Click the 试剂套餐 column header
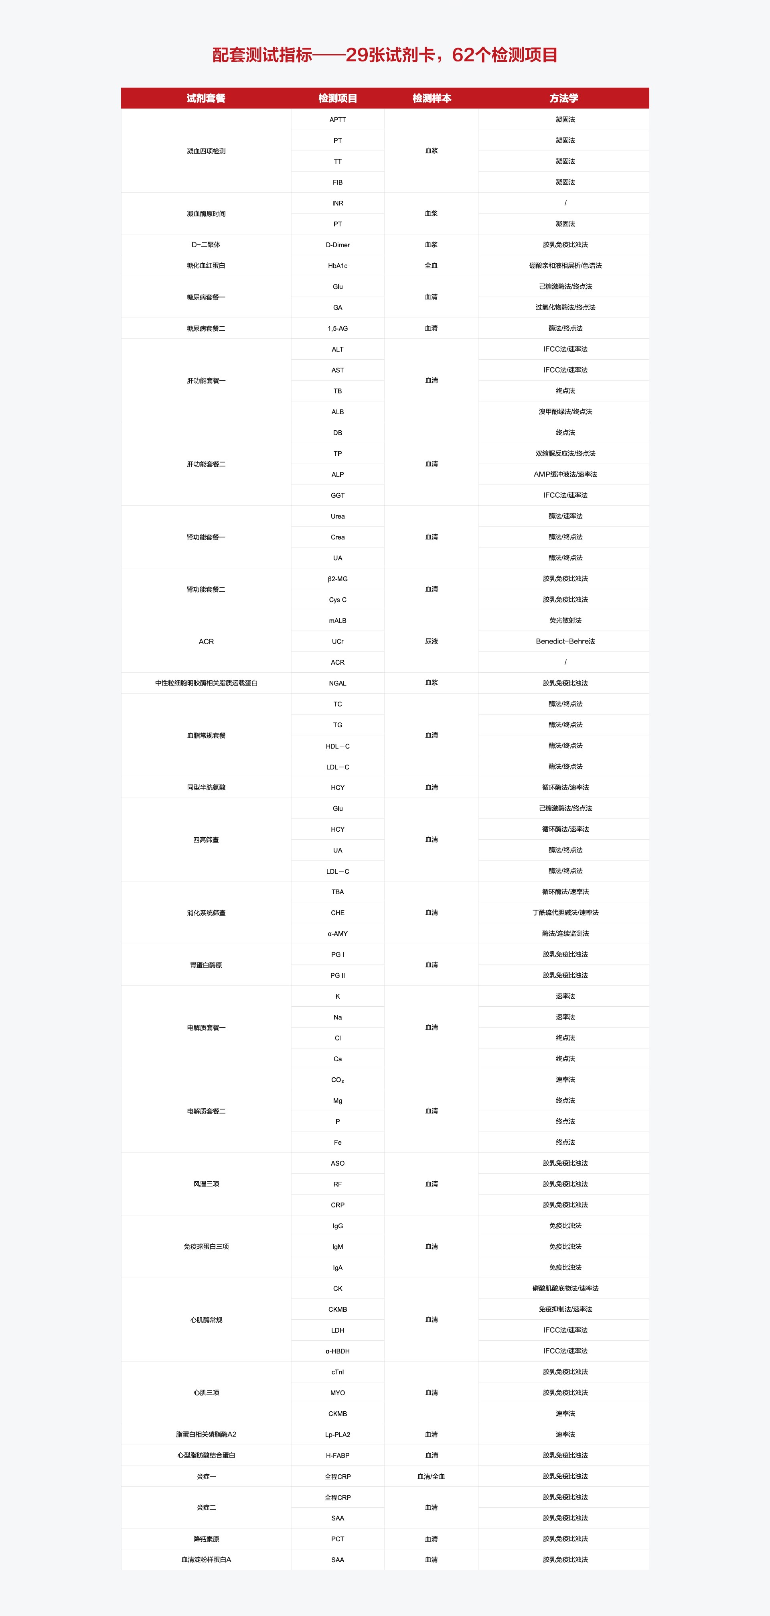 click(206, 98)
